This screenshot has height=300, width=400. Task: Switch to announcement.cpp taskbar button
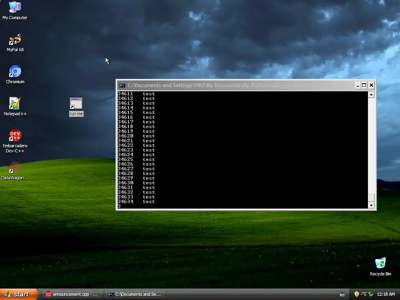(x=72, y=294)
